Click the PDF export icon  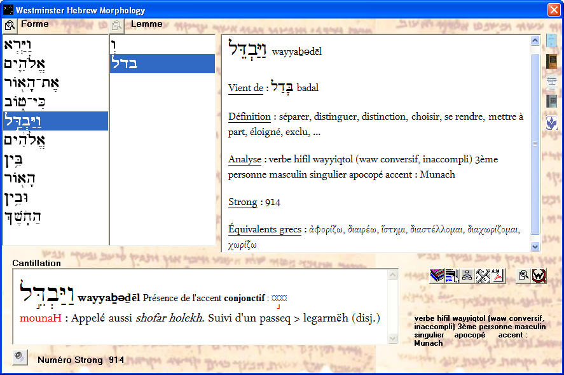pyautogui.click(x=498, y=276)
